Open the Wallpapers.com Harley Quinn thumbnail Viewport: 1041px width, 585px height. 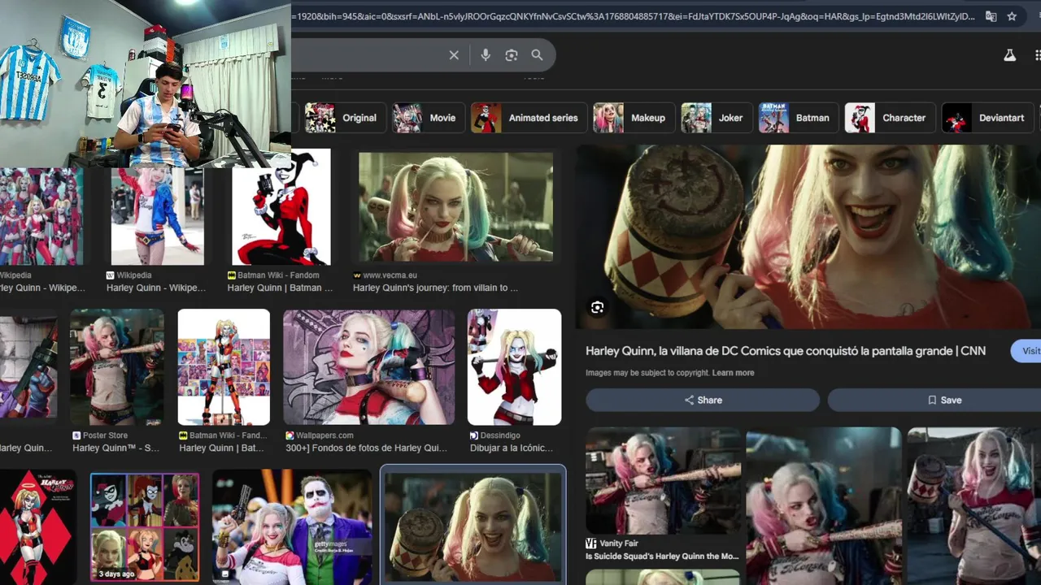(368, 367)
